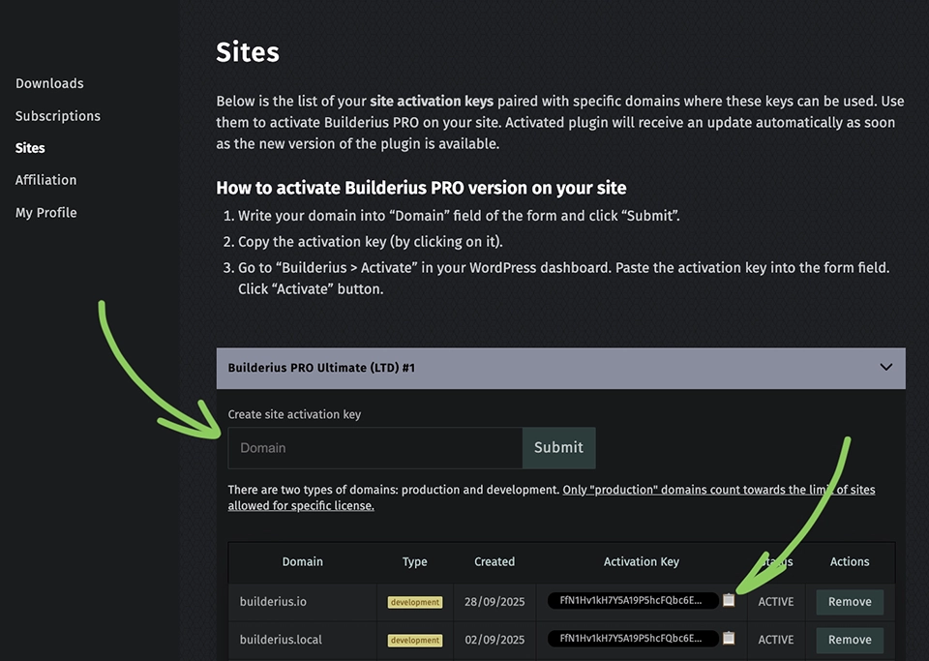Collapse the Builderius PRO Ultimate (LTD) #1 panel

884,368
